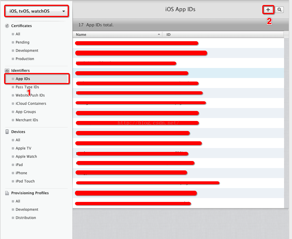Open App Groups
This screenshot has width=292, height=239.
[26, 112]
